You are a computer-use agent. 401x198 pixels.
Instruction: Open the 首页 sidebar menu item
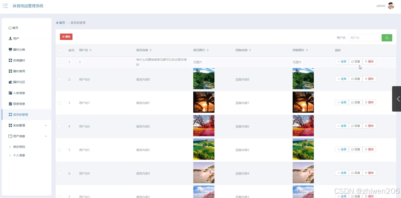26,28
